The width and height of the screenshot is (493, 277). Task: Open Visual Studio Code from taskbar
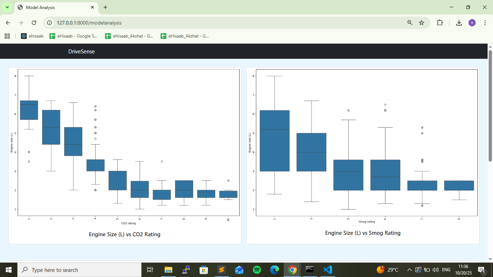[x=328, y=270]
